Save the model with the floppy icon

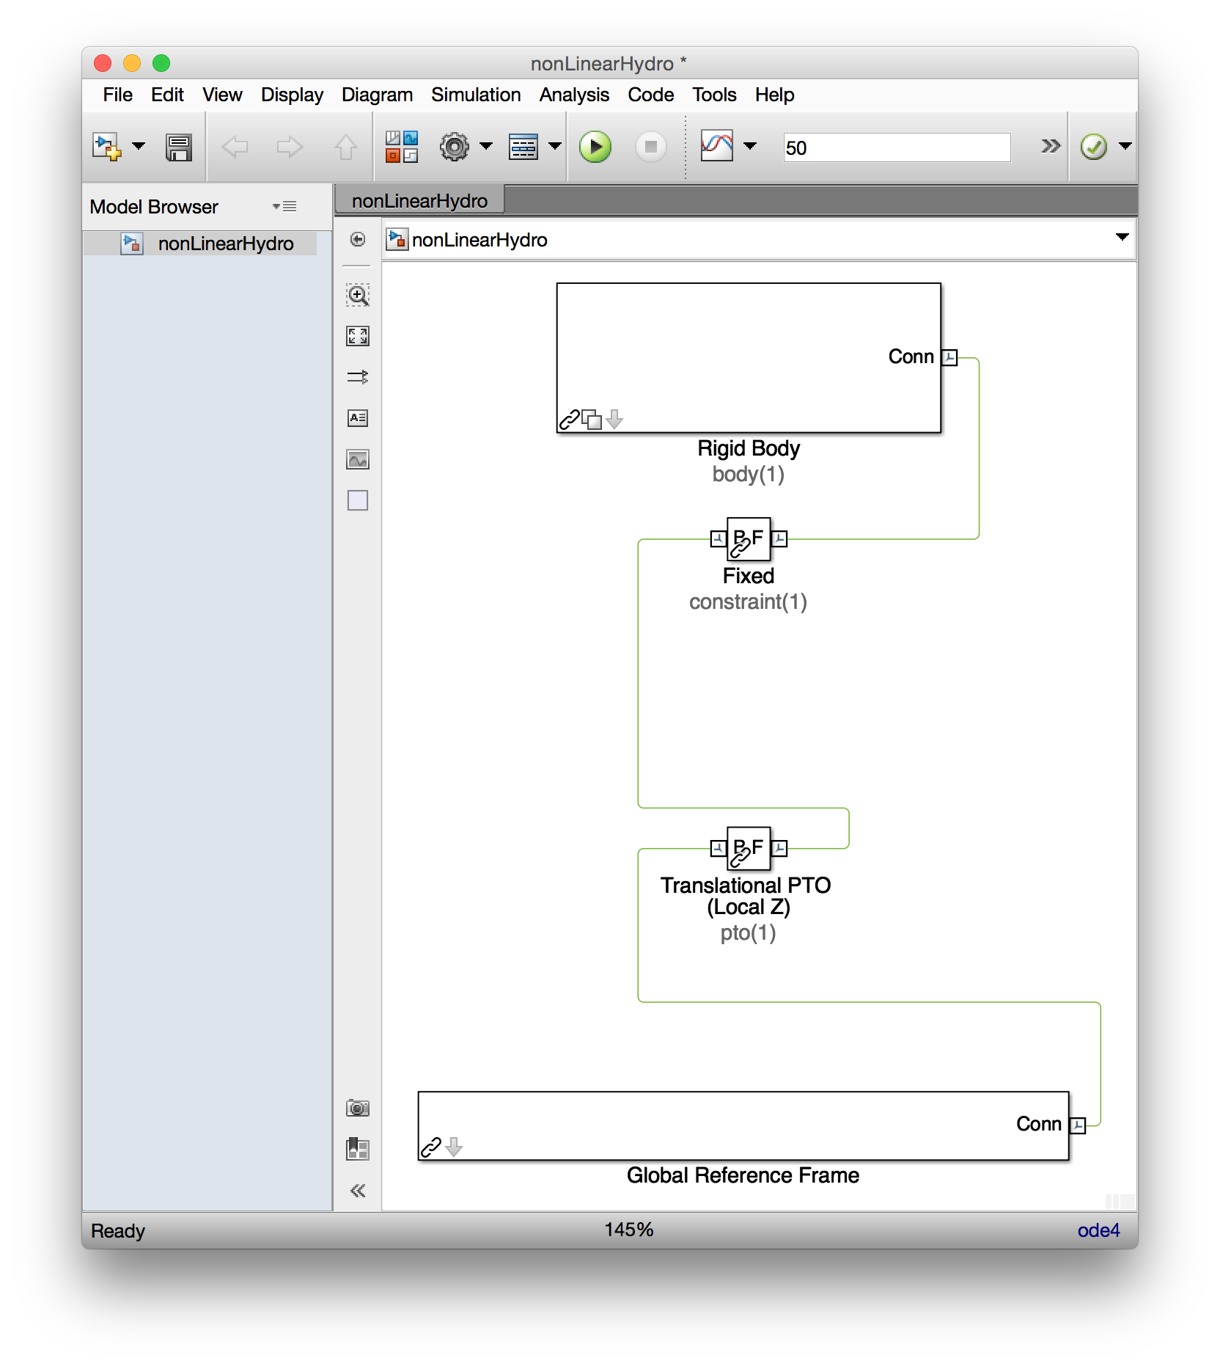point(179,147)
